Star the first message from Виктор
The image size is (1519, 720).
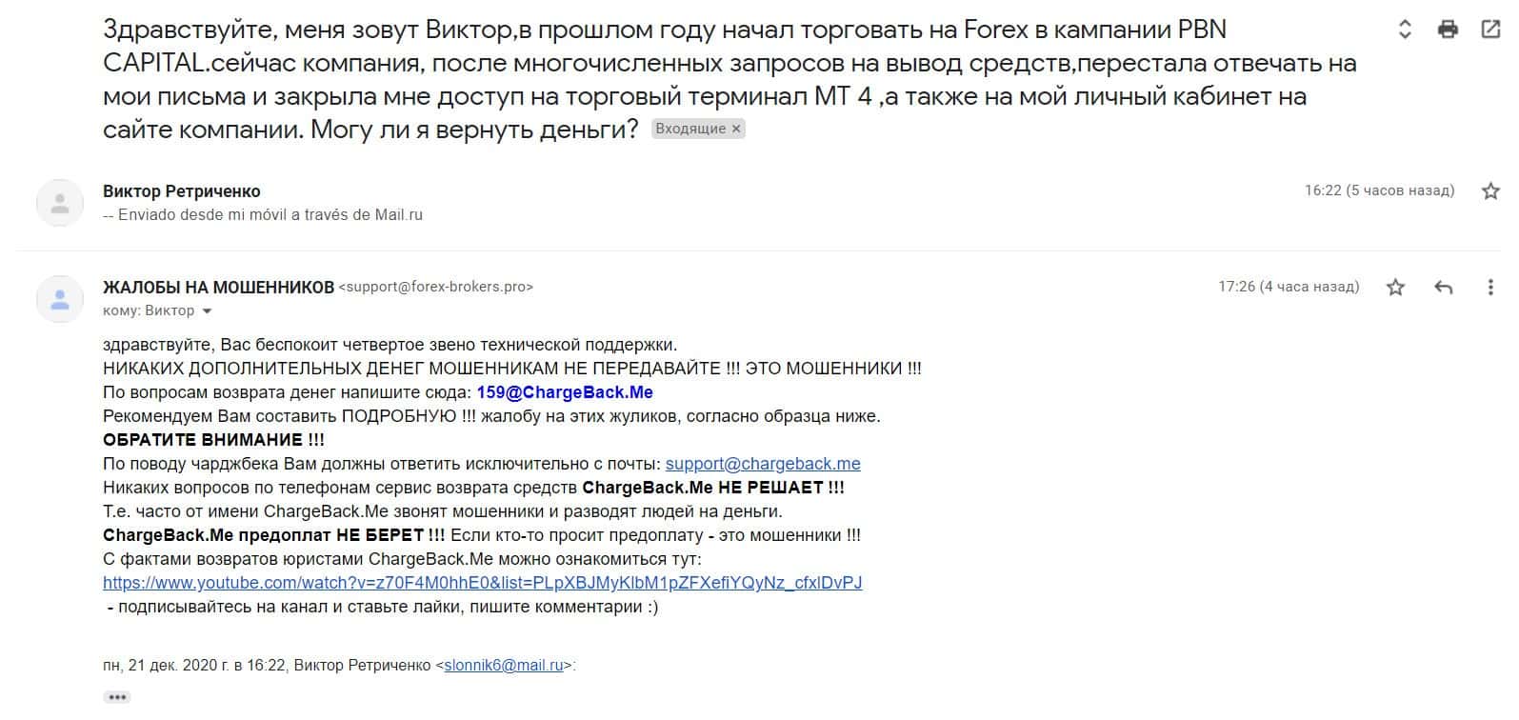(1490, 191)
